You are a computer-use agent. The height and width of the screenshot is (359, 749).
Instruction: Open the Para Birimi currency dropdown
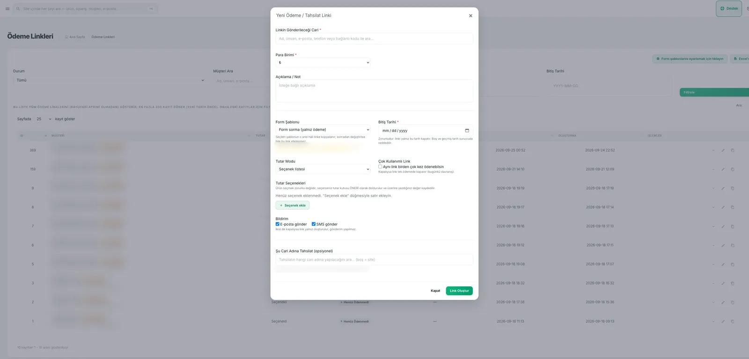click(x=323, y=63)
